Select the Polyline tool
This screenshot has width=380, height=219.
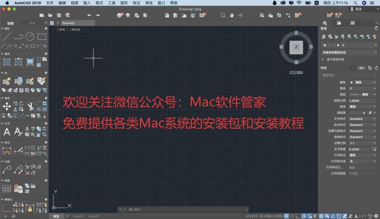pos(19,37)
